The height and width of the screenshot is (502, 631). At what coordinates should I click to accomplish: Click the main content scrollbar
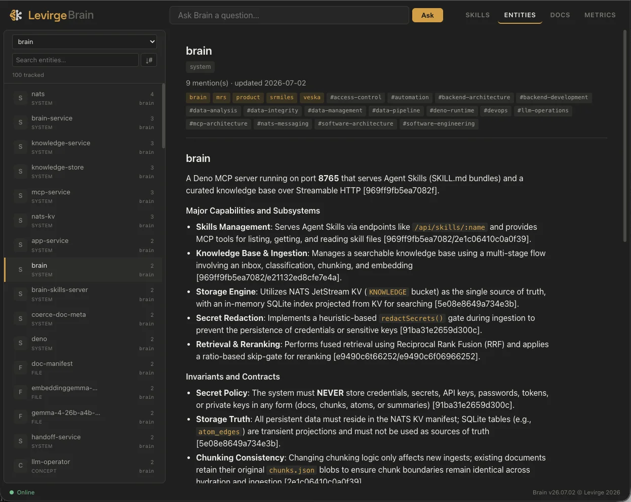[624, 137]
